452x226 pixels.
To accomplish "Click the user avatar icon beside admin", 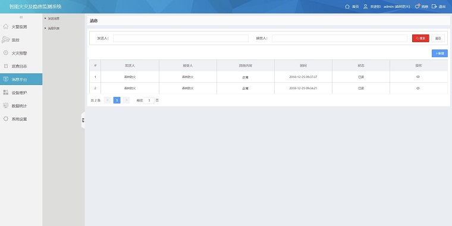I will pyautogui.click(x=366, y=7).
